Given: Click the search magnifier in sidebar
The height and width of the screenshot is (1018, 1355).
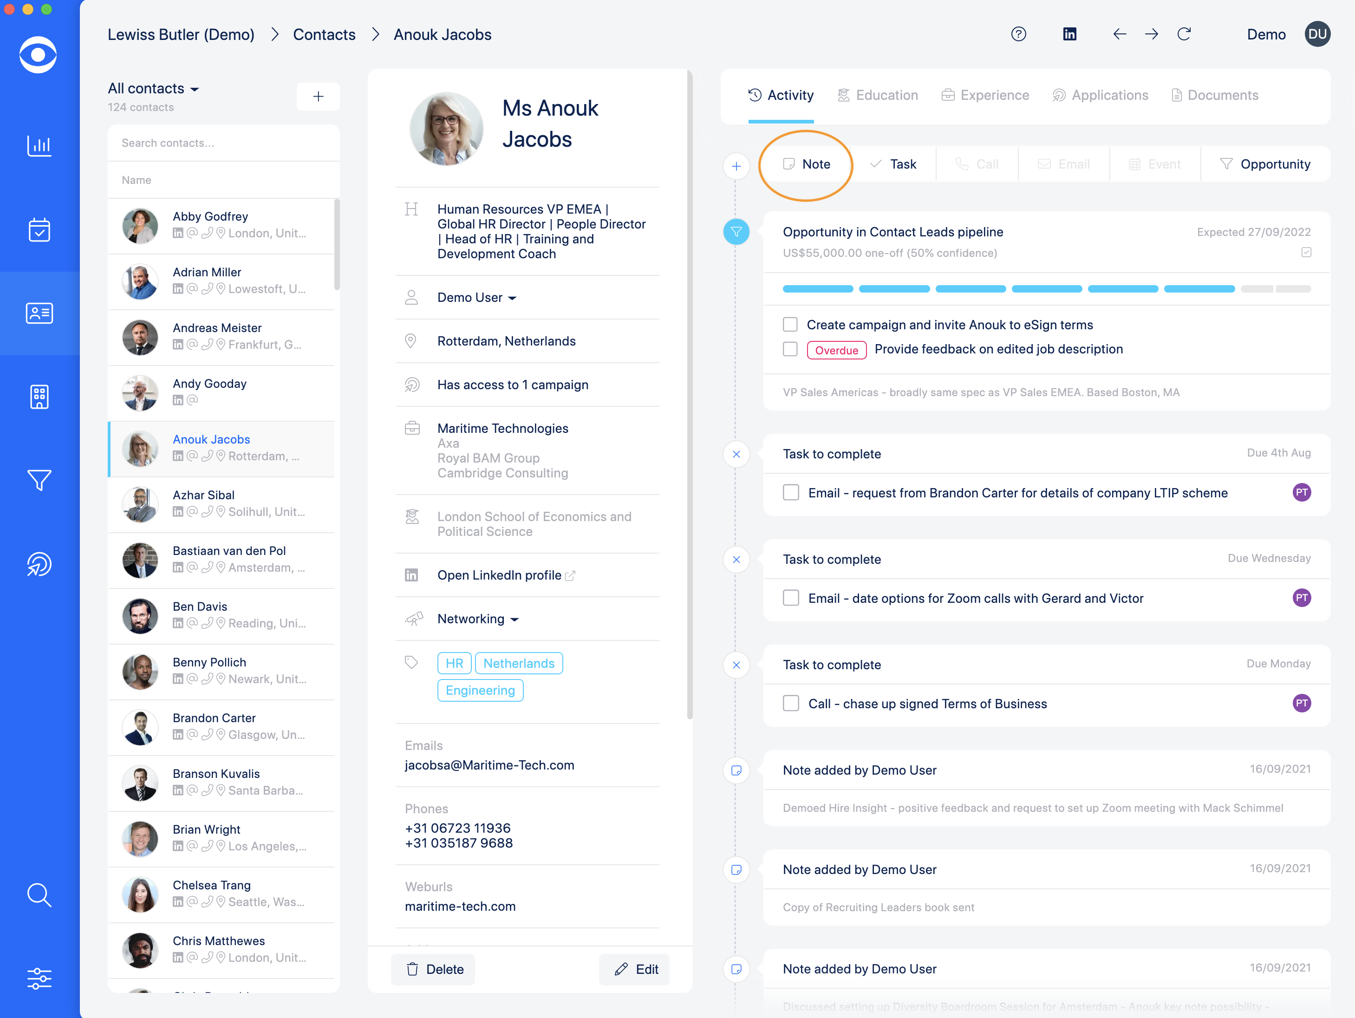Looking at the screenshot, I should [39, 895].
